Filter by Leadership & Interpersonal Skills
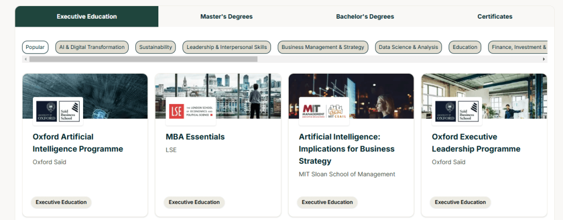563x220 pixels. pyautogui.click(x=227, y=47)
